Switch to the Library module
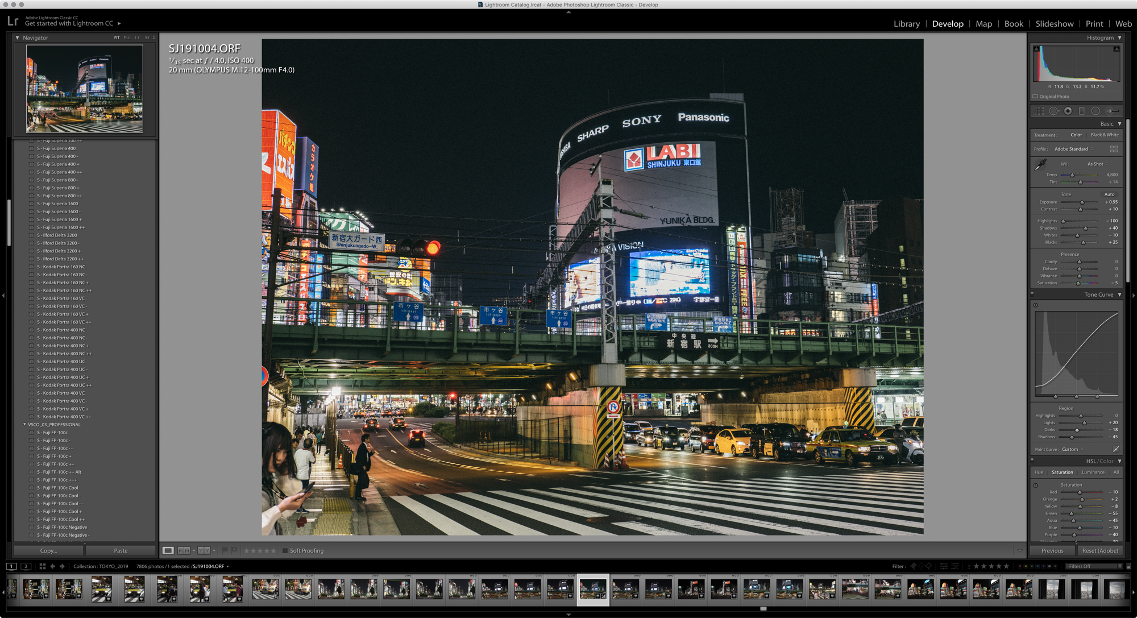The width and height of the screenshot is (1137, 618). [906, 24]
